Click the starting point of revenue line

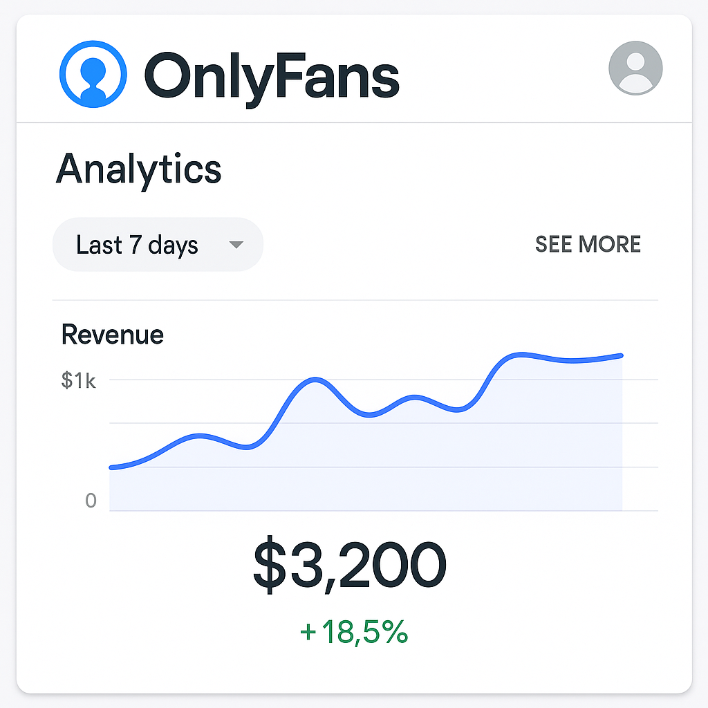pos(111,467)
